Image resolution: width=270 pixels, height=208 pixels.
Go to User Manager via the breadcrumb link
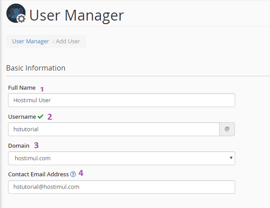[30, 41]
